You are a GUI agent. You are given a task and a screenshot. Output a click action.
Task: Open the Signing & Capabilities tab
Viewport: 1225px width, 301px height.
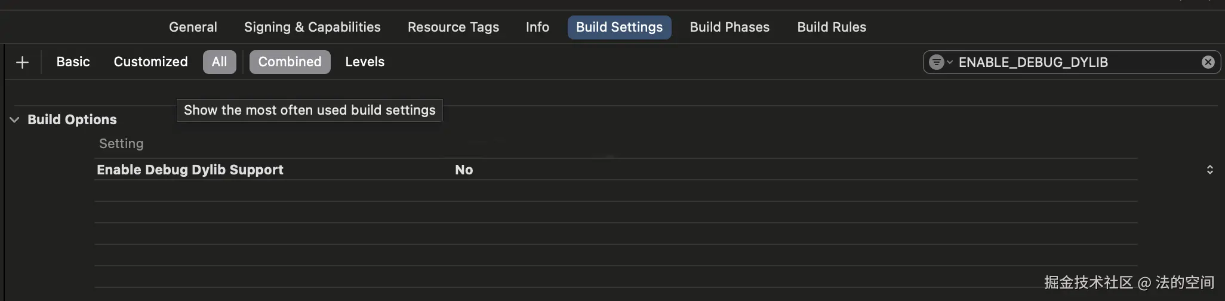coord(312,27)
